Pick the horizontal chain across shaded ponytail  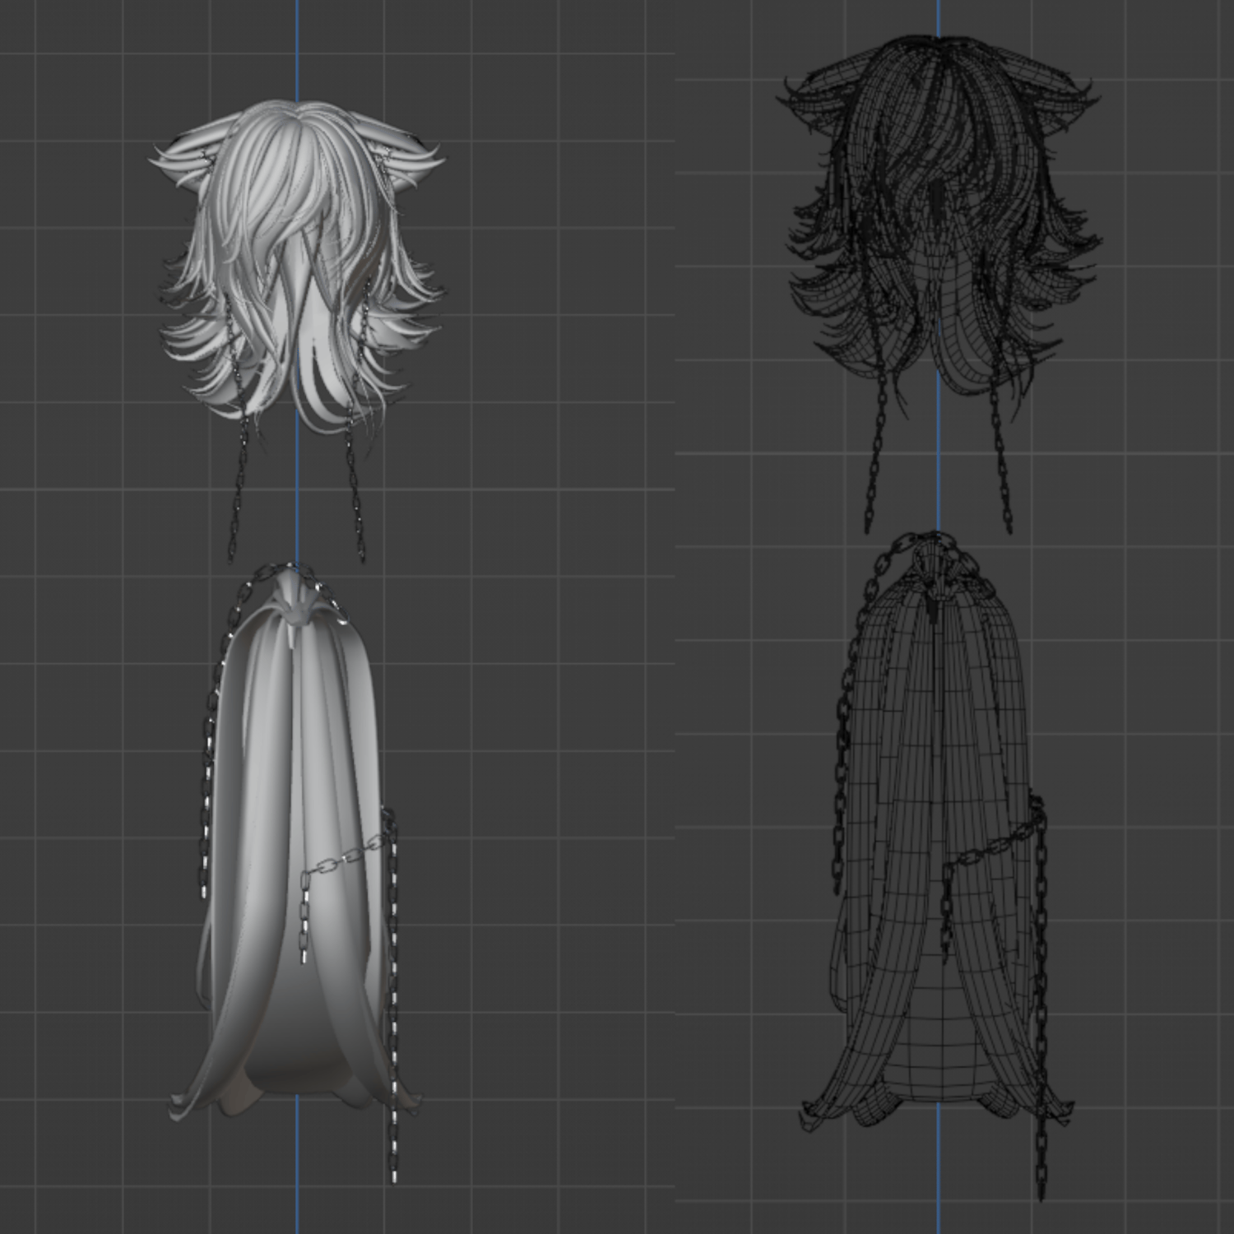pos(346,856)
